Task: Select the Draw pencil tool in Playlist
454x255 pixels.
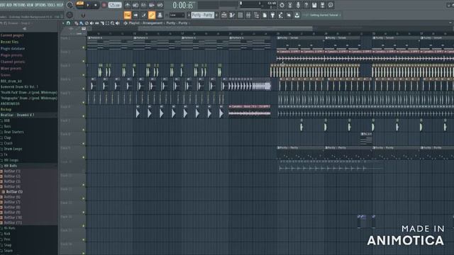Action: 76,23
